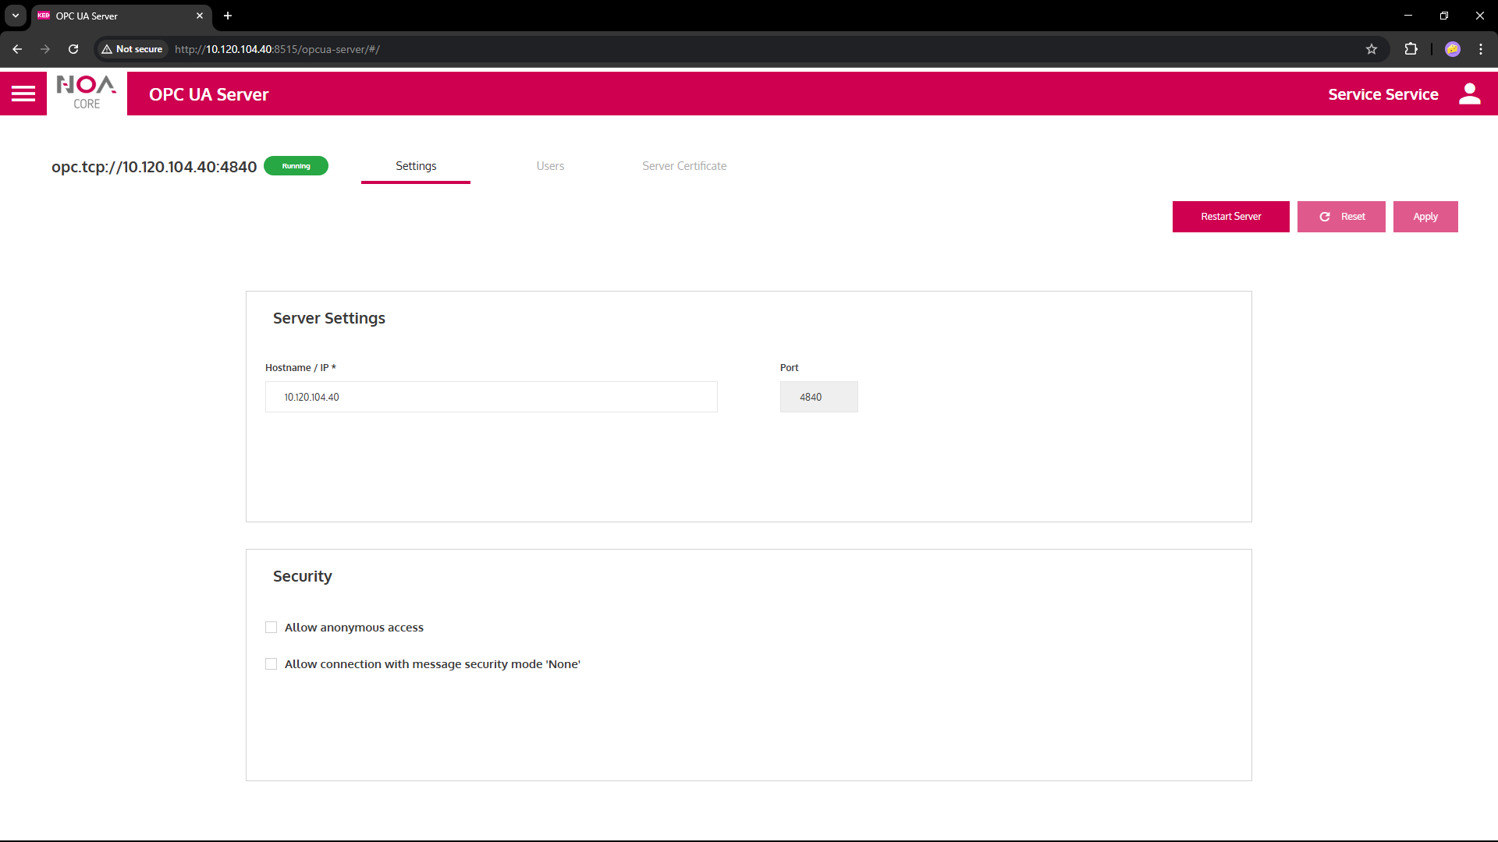This screenshot has height=842, width=1498.
Task: Switch to the Users tab
Action: (550, 166)
